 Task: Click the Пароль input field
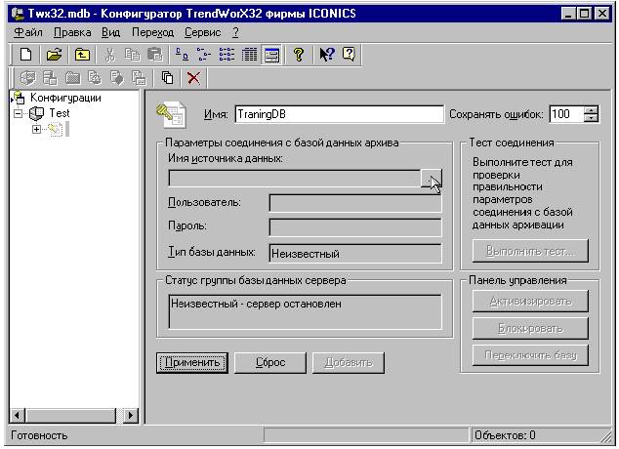coord(355,227)
